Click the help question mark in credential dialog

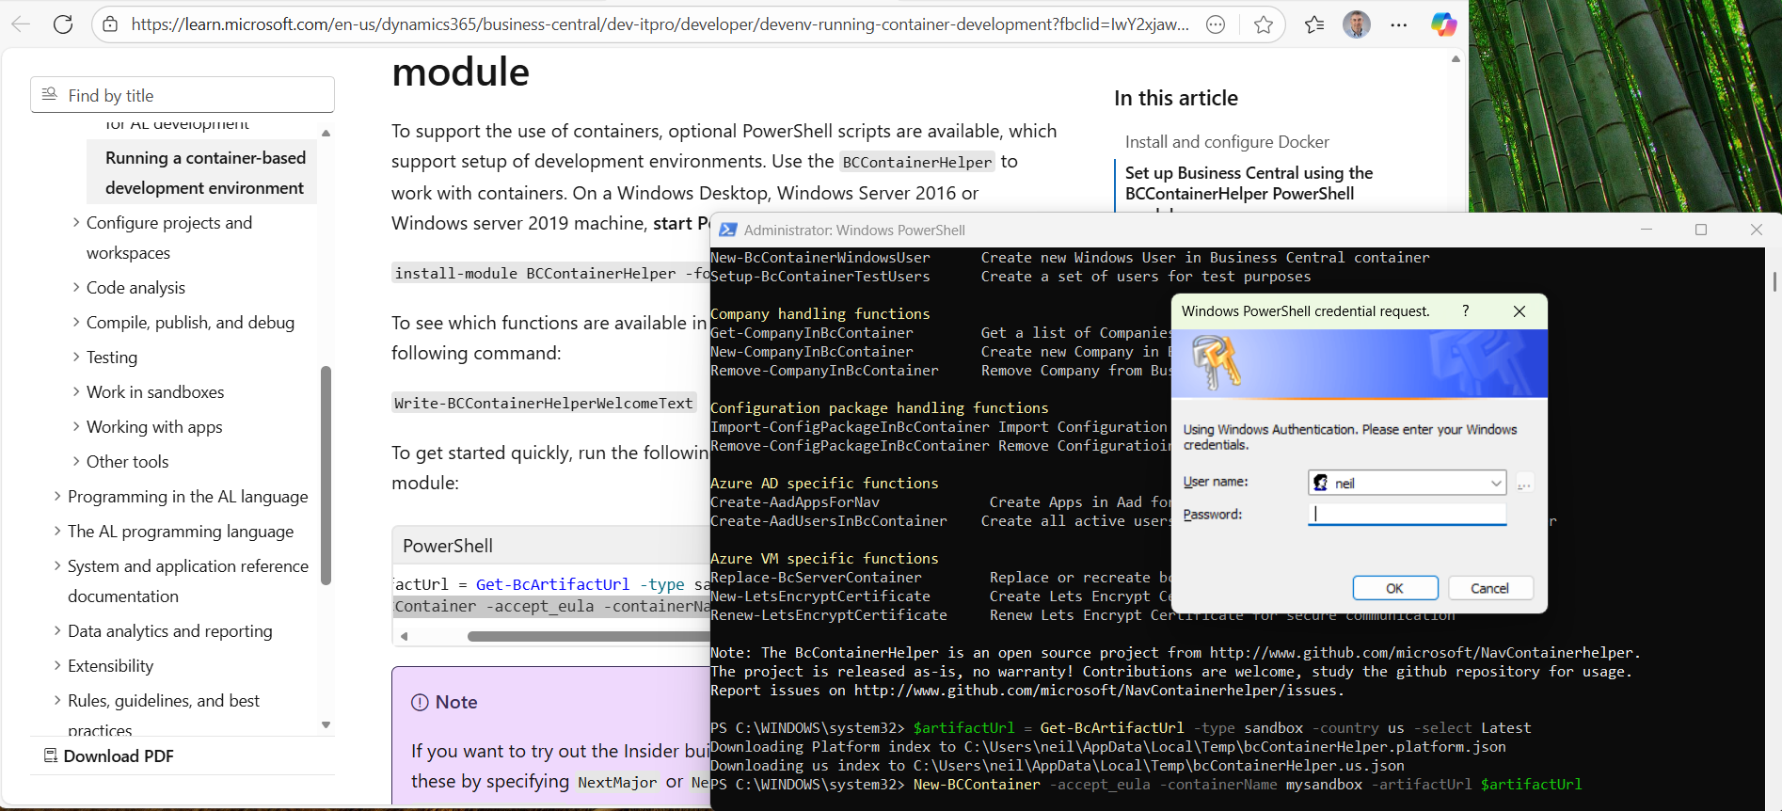pyautogui.click(x=1465, y=311)
